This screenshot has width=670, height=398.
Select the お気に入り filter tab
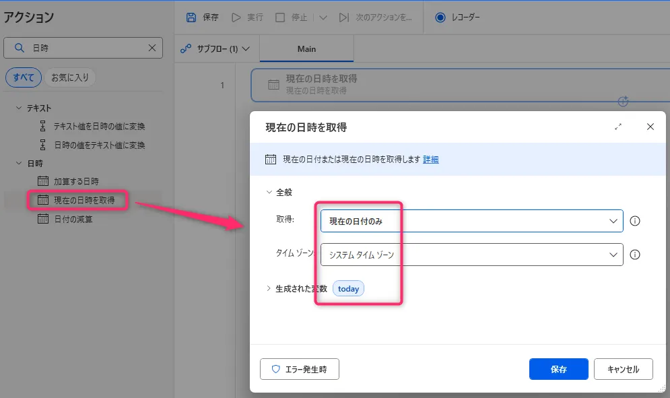[70, 77]
